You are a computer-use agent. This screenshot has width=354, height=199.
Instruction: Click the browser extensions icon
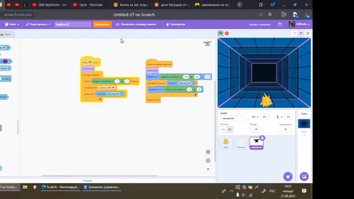coord(284,15)
